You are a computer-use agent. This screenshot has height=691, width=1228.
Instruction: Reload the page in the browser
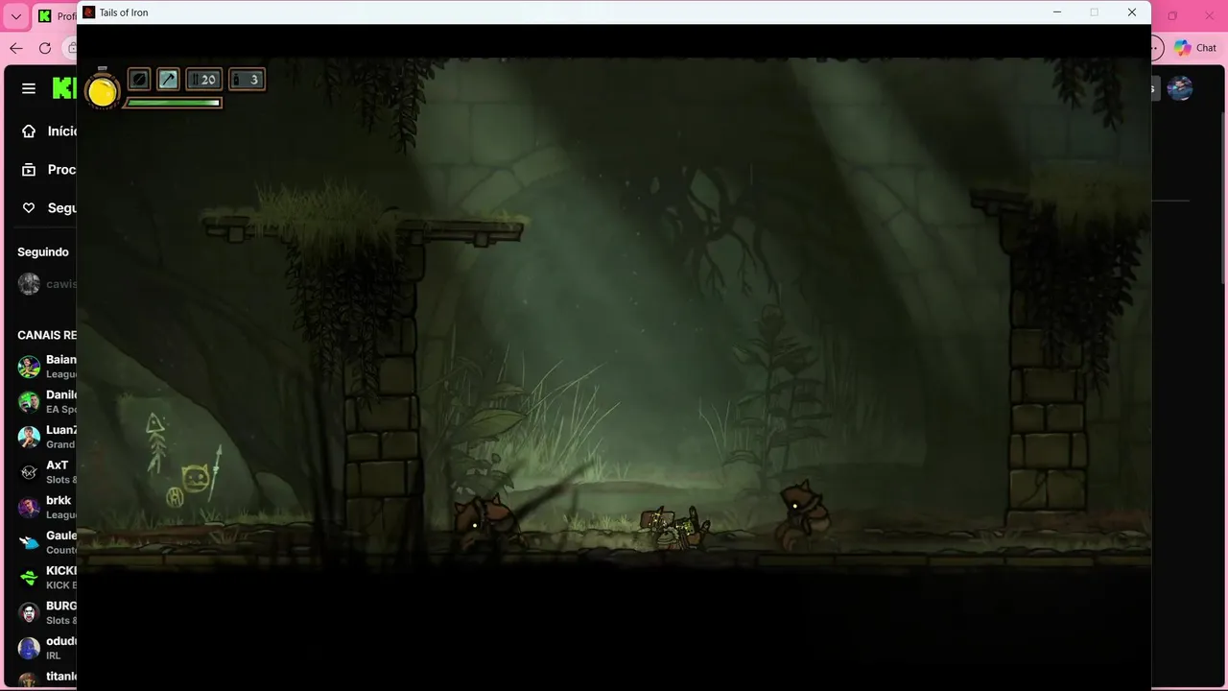point(45,48)
